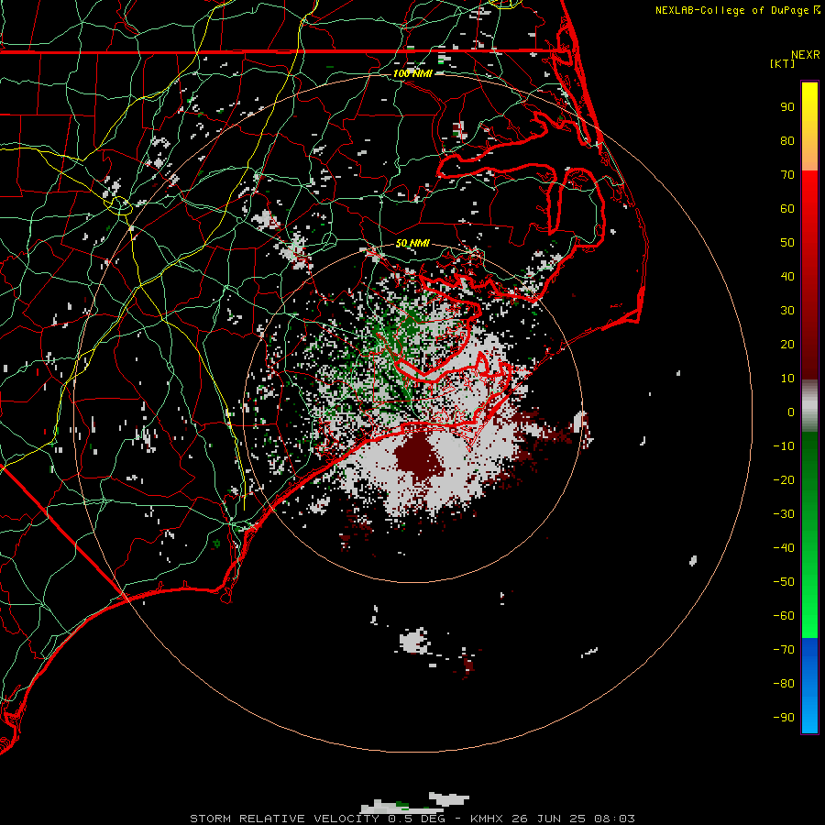Click the -10 value on velocity scale
825x825 pixels.
click(x=784, y=446)
